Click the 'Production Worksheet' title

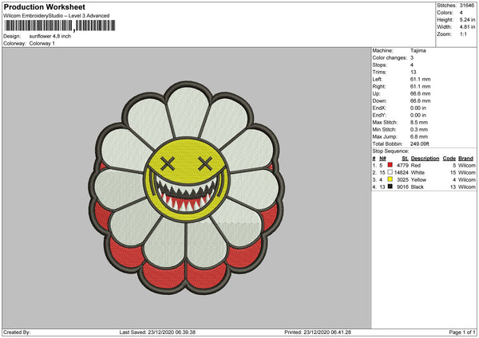[44, 6]
